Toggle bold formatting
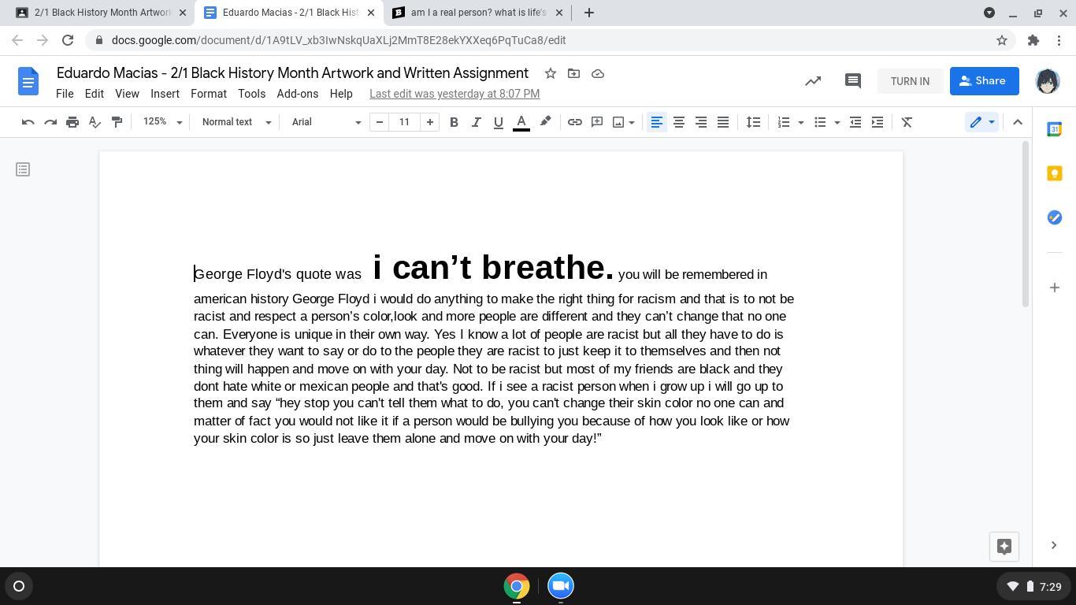The width and height of the screenshot is (1076, 605). point(454,122)
